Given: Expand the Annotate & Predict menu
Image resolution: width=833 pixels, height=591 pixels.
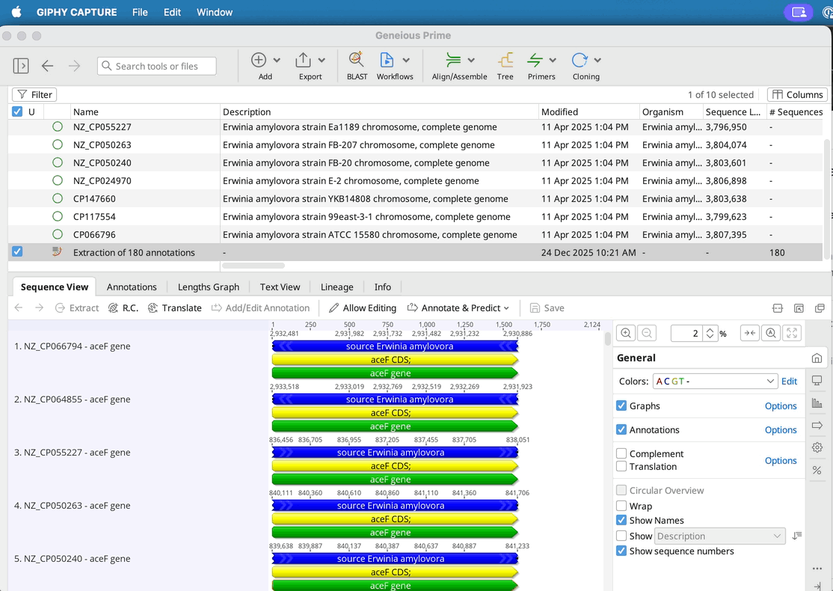Looking at the screenshot, I should click(x=458, y=308).
